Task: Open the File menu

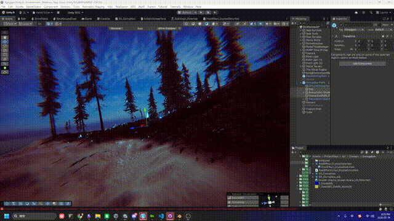Action: (3, 7)
